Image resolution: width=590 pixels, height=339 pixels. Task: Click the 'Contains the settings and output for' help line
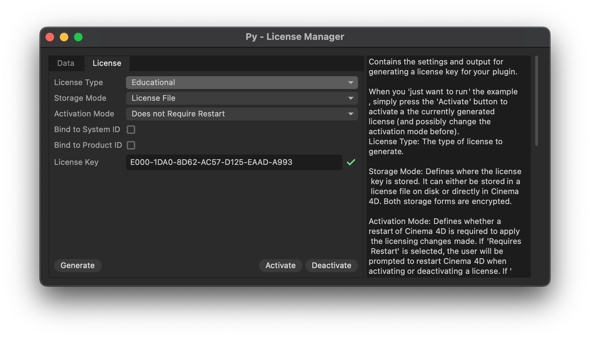[436, 62]
